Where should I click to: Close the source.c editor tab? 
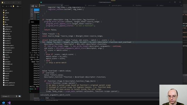click(x=62, y=5)
